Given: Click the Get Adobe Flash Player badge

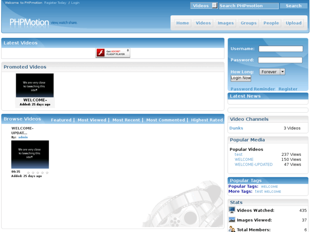Looking at the screenshot, I should (113, 53).
